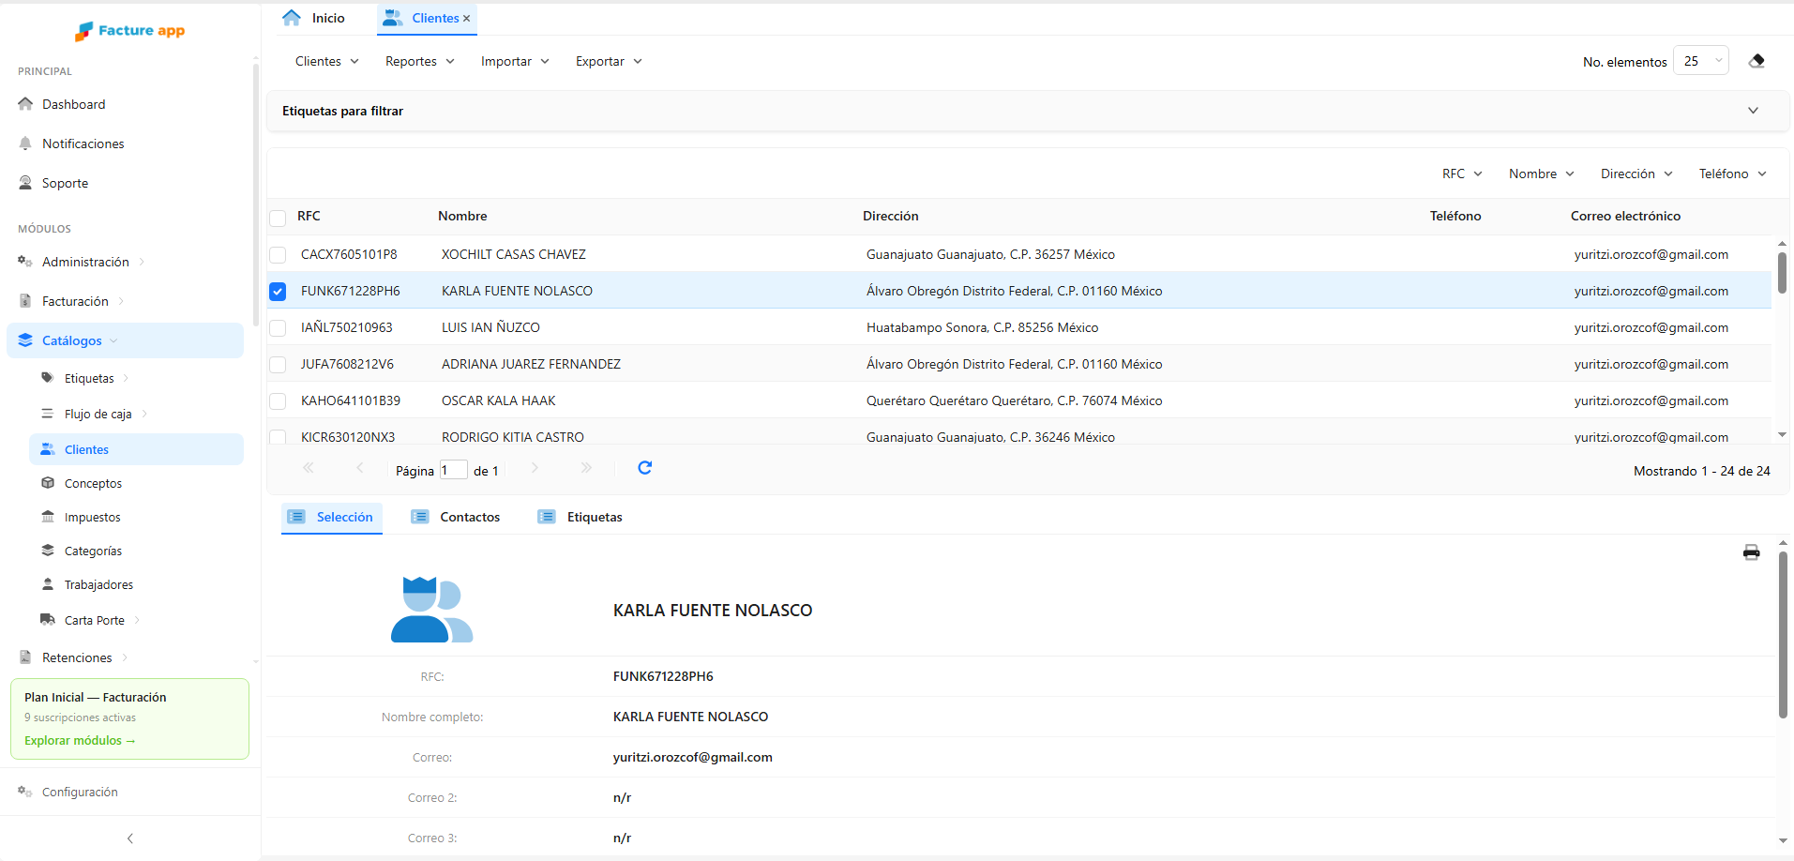Go to the next page
The width and height of the screenshot is (1794, 861).
click(535, 467)
